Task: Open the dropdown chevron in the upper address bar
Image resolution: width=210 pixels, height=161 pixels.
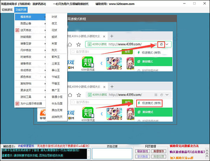Action: 167,44
